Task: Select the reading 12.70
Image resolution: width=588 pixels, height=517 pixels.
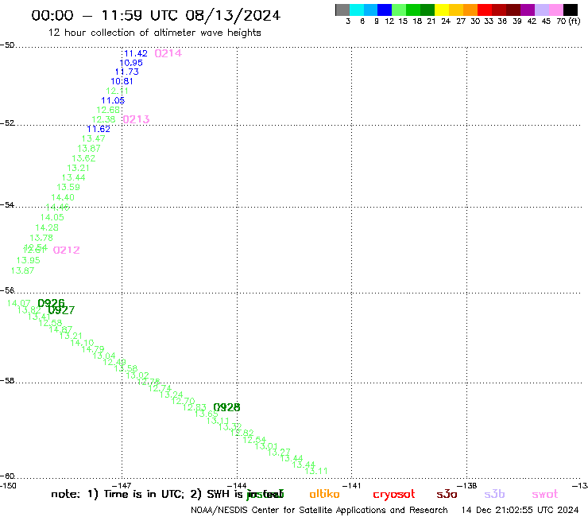Action: 183,401
